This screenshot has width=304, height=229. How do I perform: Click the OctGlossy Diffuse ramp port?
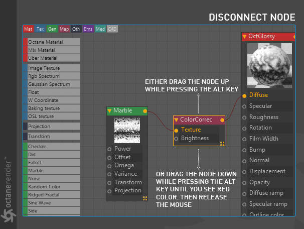(244, 193)
